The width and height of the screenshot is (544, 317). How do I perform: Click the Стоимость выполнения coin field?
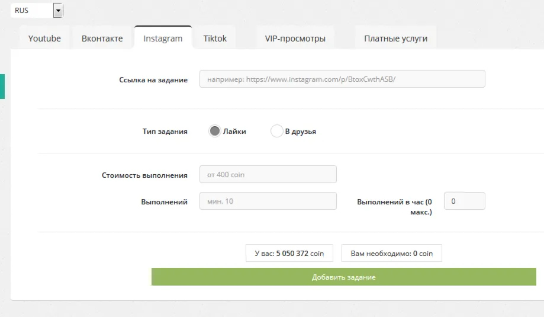[x=268, y=174]
